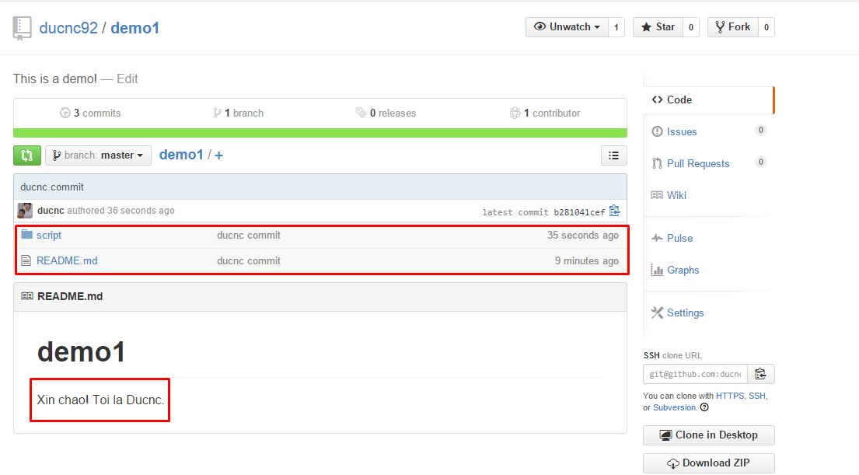This screenshot has height=475, width=859.
Task: Click the stargazers count of 0
Action: [691, 27]
